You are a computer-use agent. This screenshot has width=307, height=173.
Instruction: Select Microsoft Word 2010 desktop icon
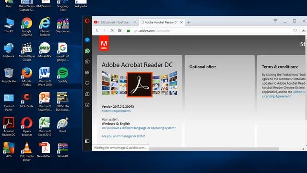pos(45,77)
